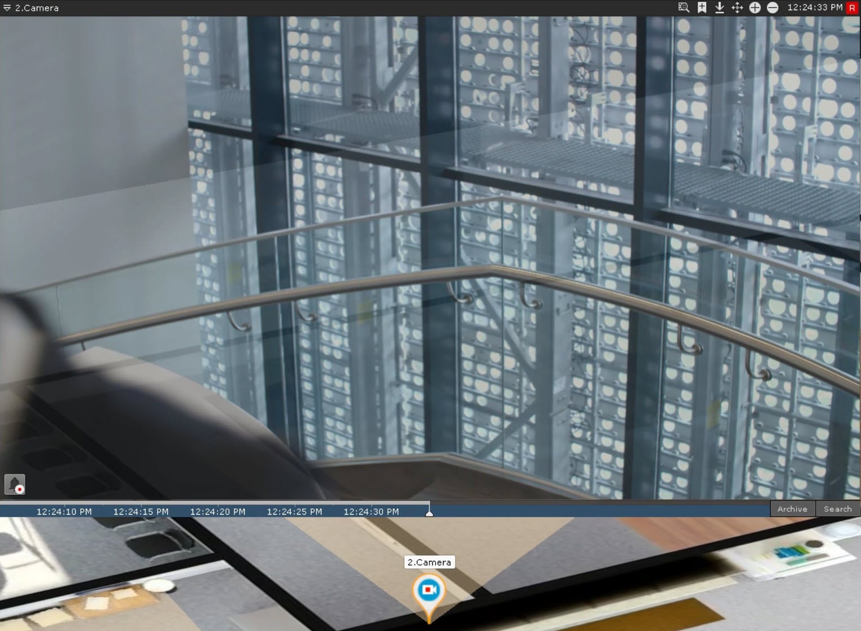Export the frame with the download icon
This screenshot has height=631, width=861.
coord(719,8)
